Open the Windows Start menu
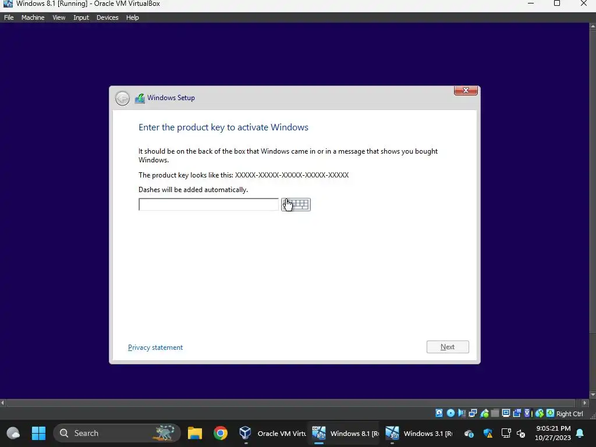596x447 pixels. [38, 433]
